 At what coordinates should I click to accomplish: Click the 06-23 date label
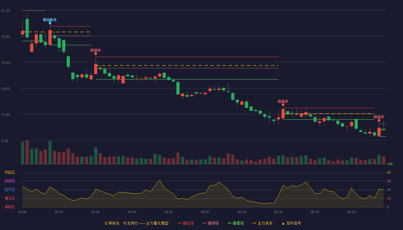(x=351, y=212)
